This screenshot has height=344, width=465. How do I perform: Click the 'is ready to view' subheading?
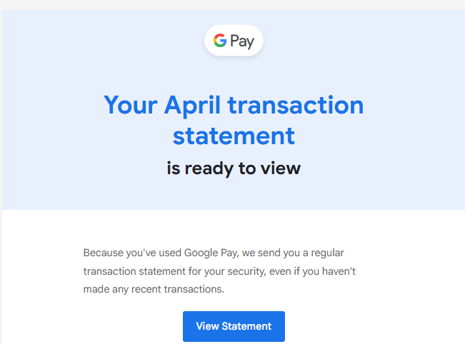tap(234, 168)
